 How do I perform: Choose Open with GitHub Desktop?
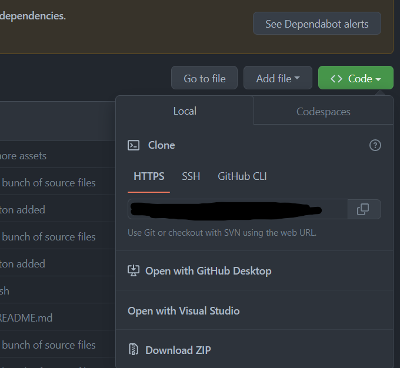[x=254, y=270]
